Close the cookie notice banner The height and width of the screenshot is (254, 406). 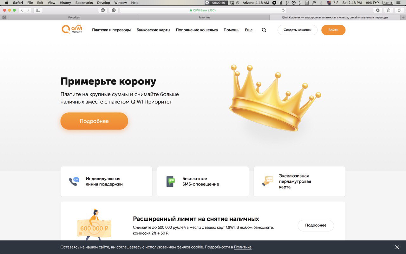coord(397,247)
